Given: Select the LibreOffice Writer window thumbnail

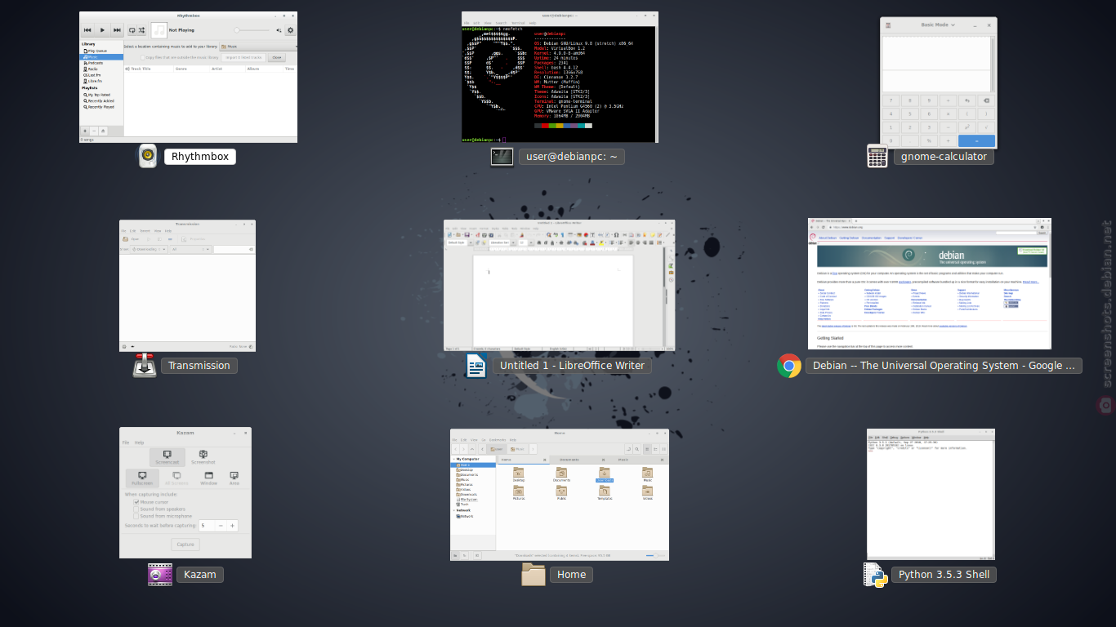Looking at the screenshot, I should point(560,286).
